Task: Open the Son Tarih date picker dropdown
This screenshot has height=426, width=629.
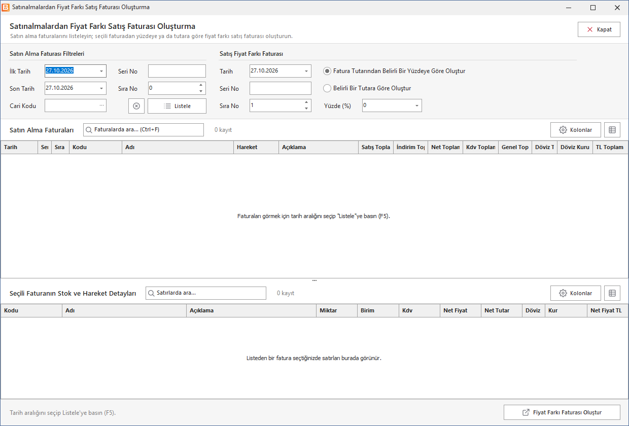Action: [x=101, y=88]
